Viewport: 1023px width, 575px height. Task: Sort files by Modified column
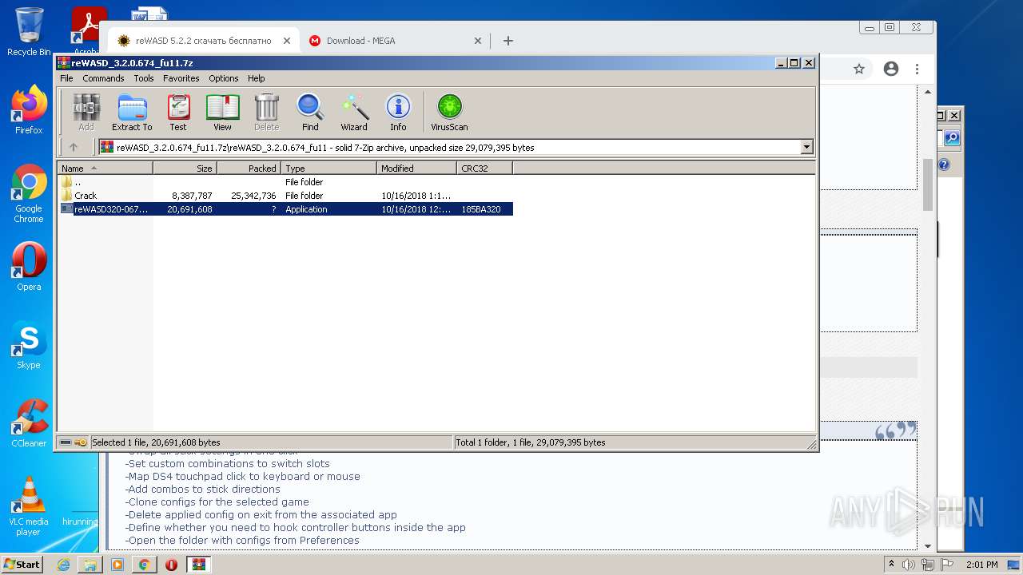(416, 169)
